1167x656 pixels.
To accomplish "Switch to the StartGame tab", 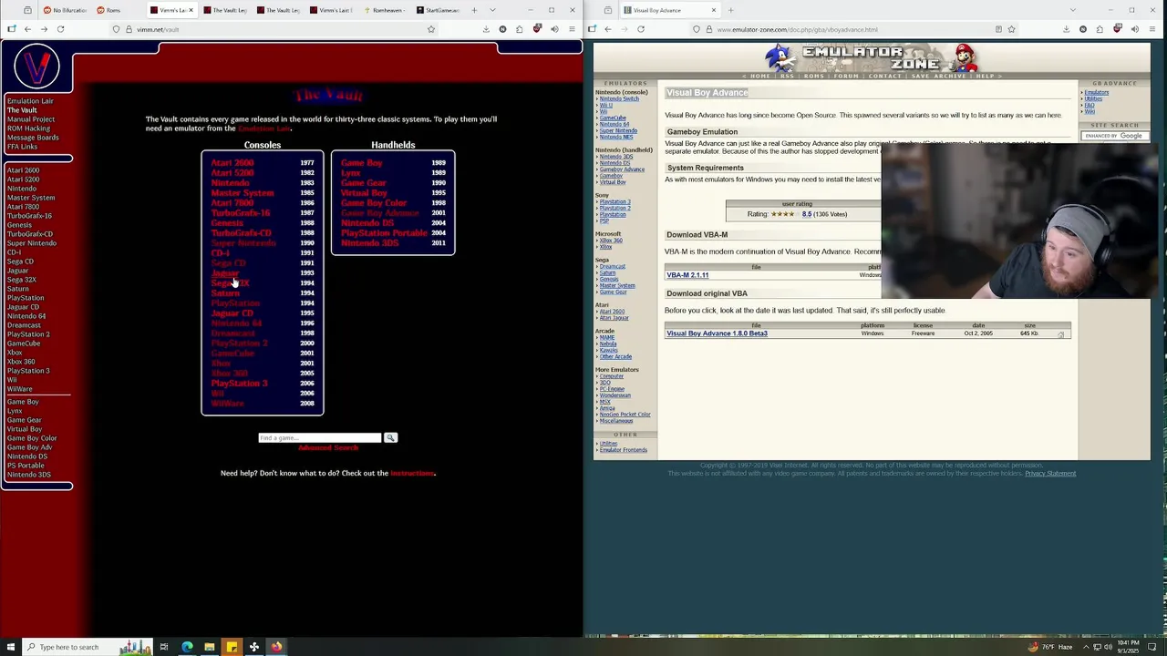I will (x=440, y=10).
